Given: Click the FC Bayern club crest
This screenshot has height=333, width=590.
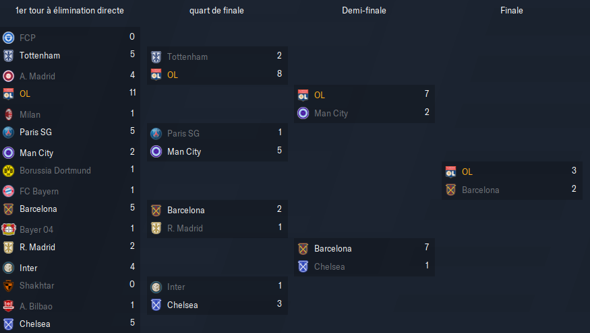Looking at the screenshot, I should tap(8, 191).
